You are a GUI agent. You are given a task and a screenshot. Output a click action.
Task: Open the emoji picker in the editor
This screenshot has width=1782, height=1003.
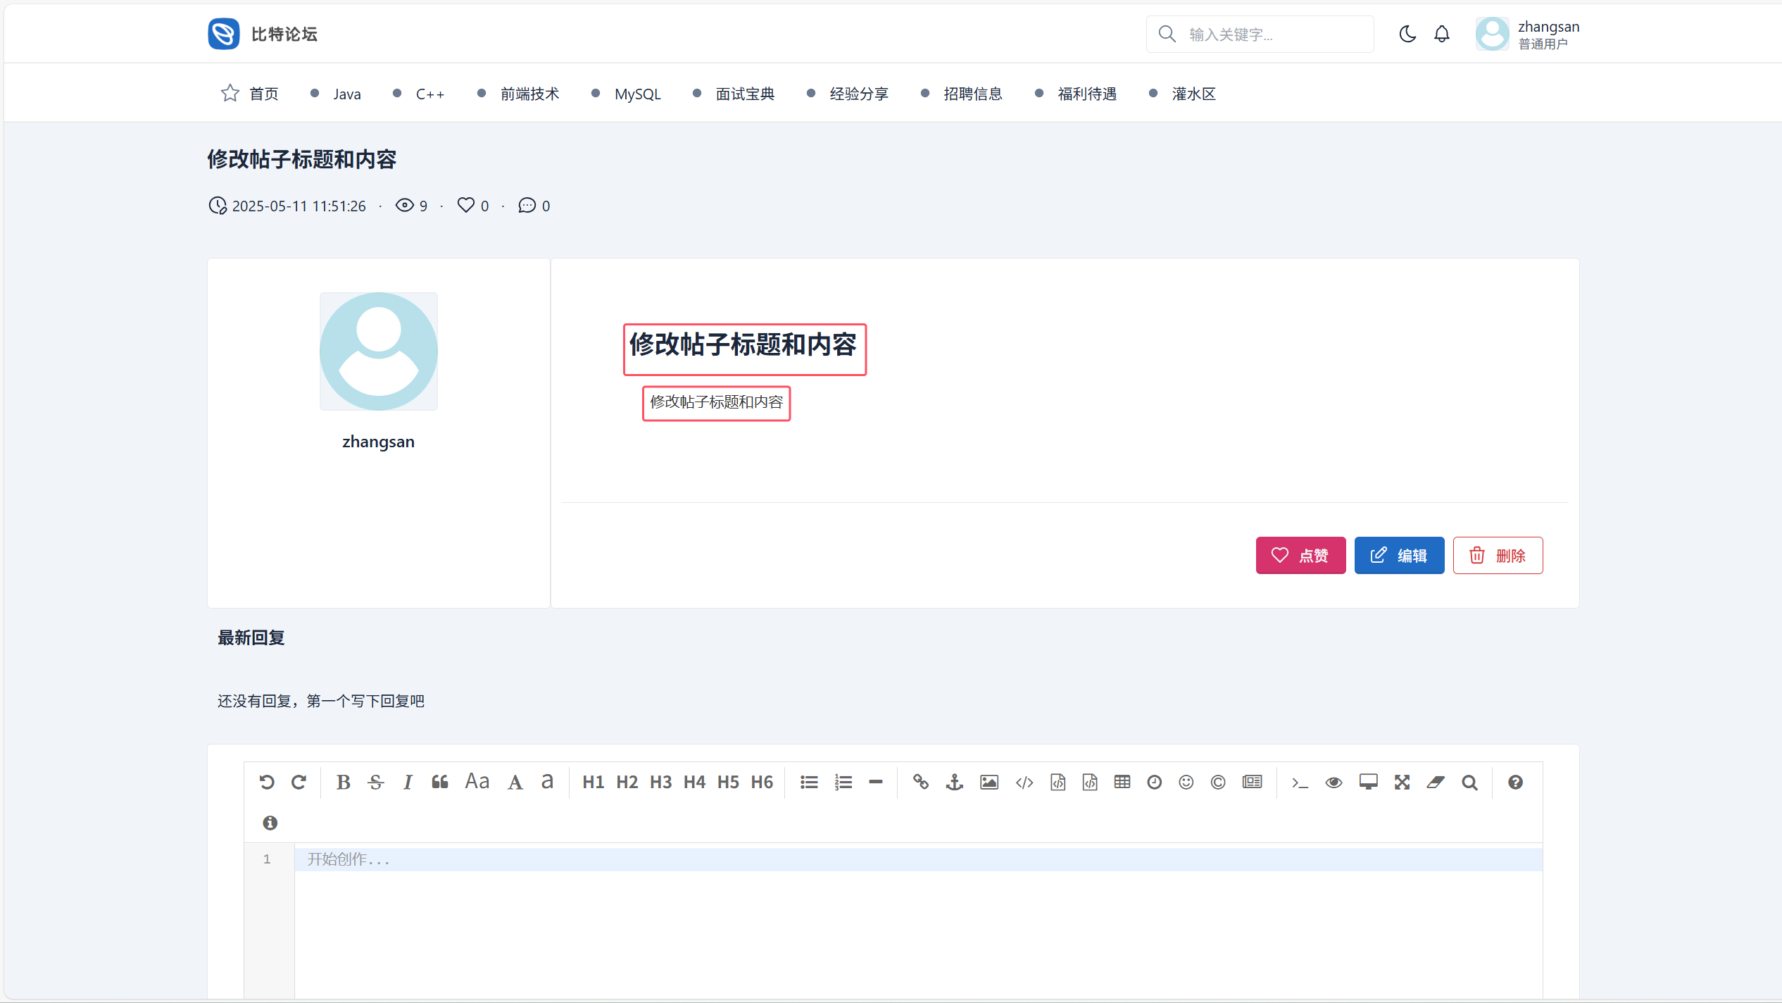click(x=1186, y=782)
